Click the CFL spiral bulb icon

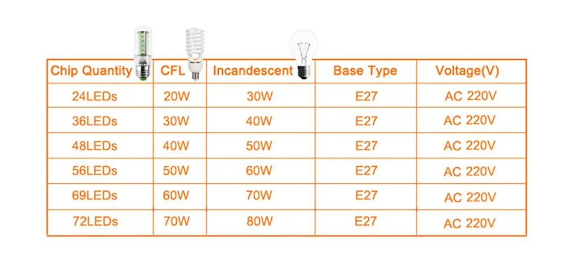pos(195,54)
